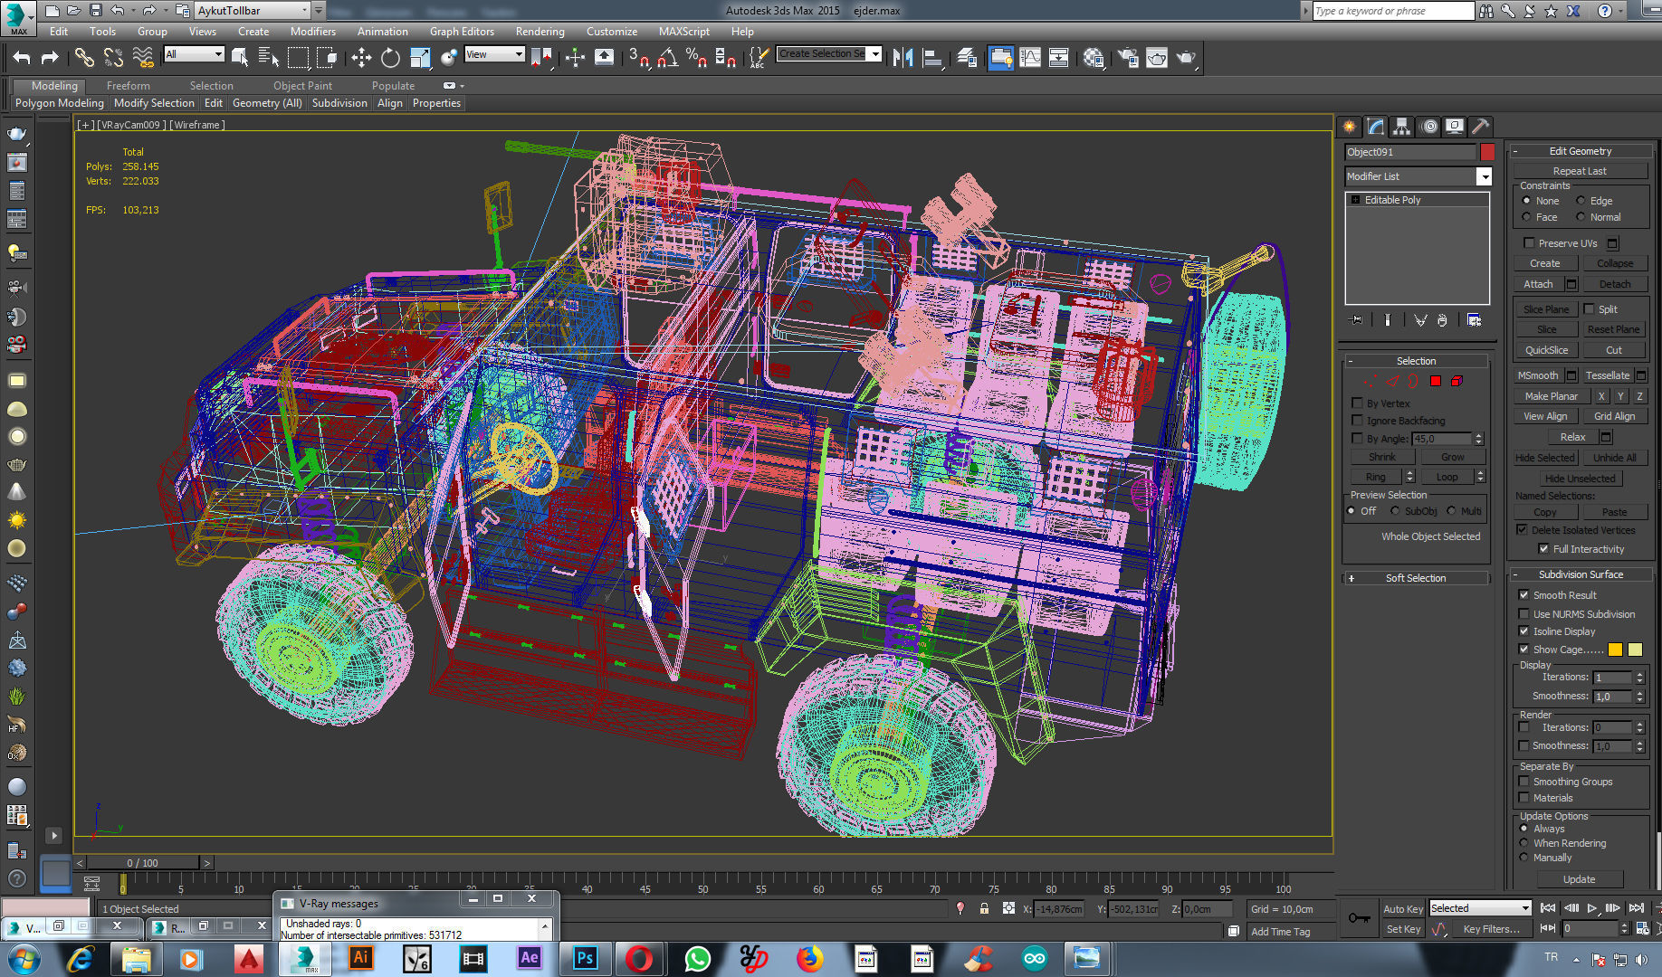Open Render Setup
This screenshot has height=977, width=1662.
tap(1128, 58)
